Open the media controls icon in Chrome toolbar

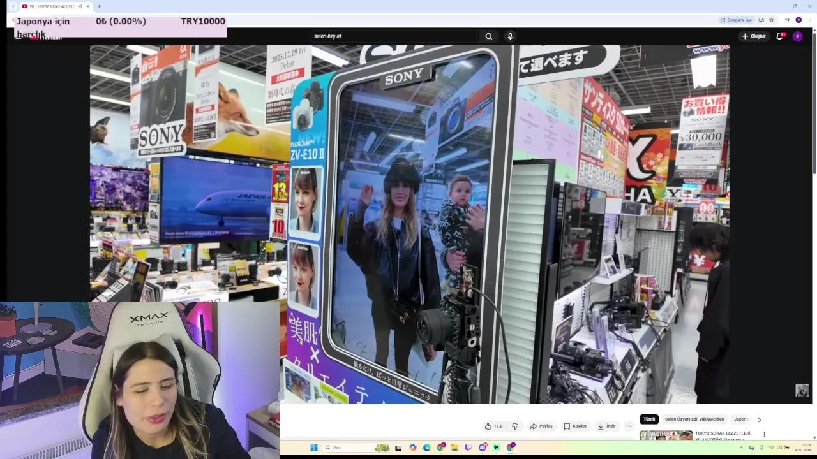click(x=787, y=20)
